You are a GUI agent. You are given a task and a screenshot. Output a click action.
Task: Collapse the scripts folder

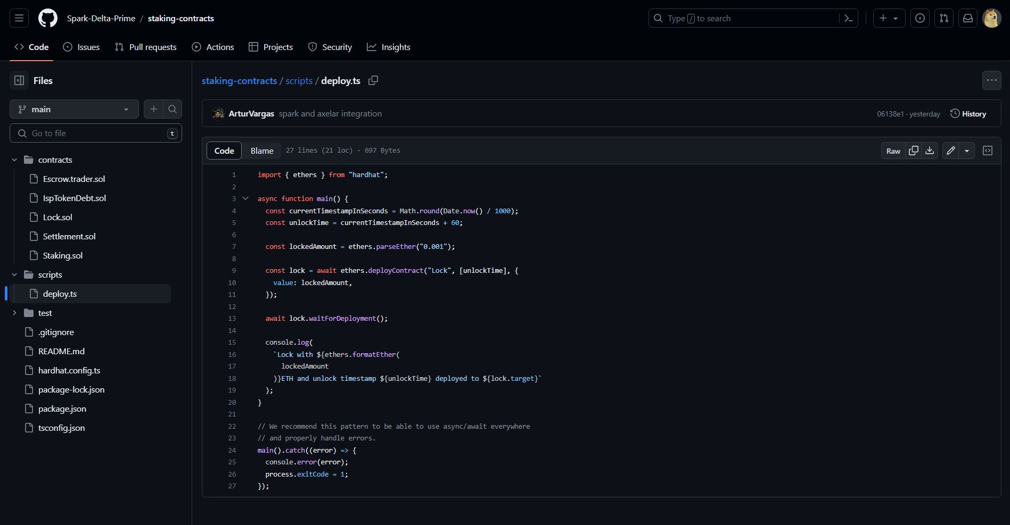click(x=14, y=274)
